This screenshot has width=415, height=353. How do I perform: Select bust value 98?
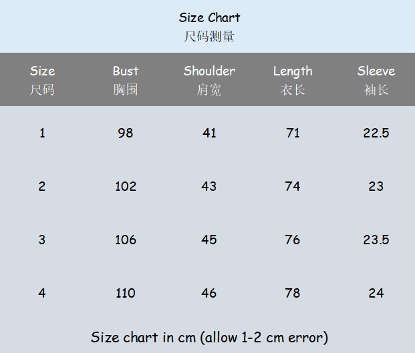(x=126, y=133)
